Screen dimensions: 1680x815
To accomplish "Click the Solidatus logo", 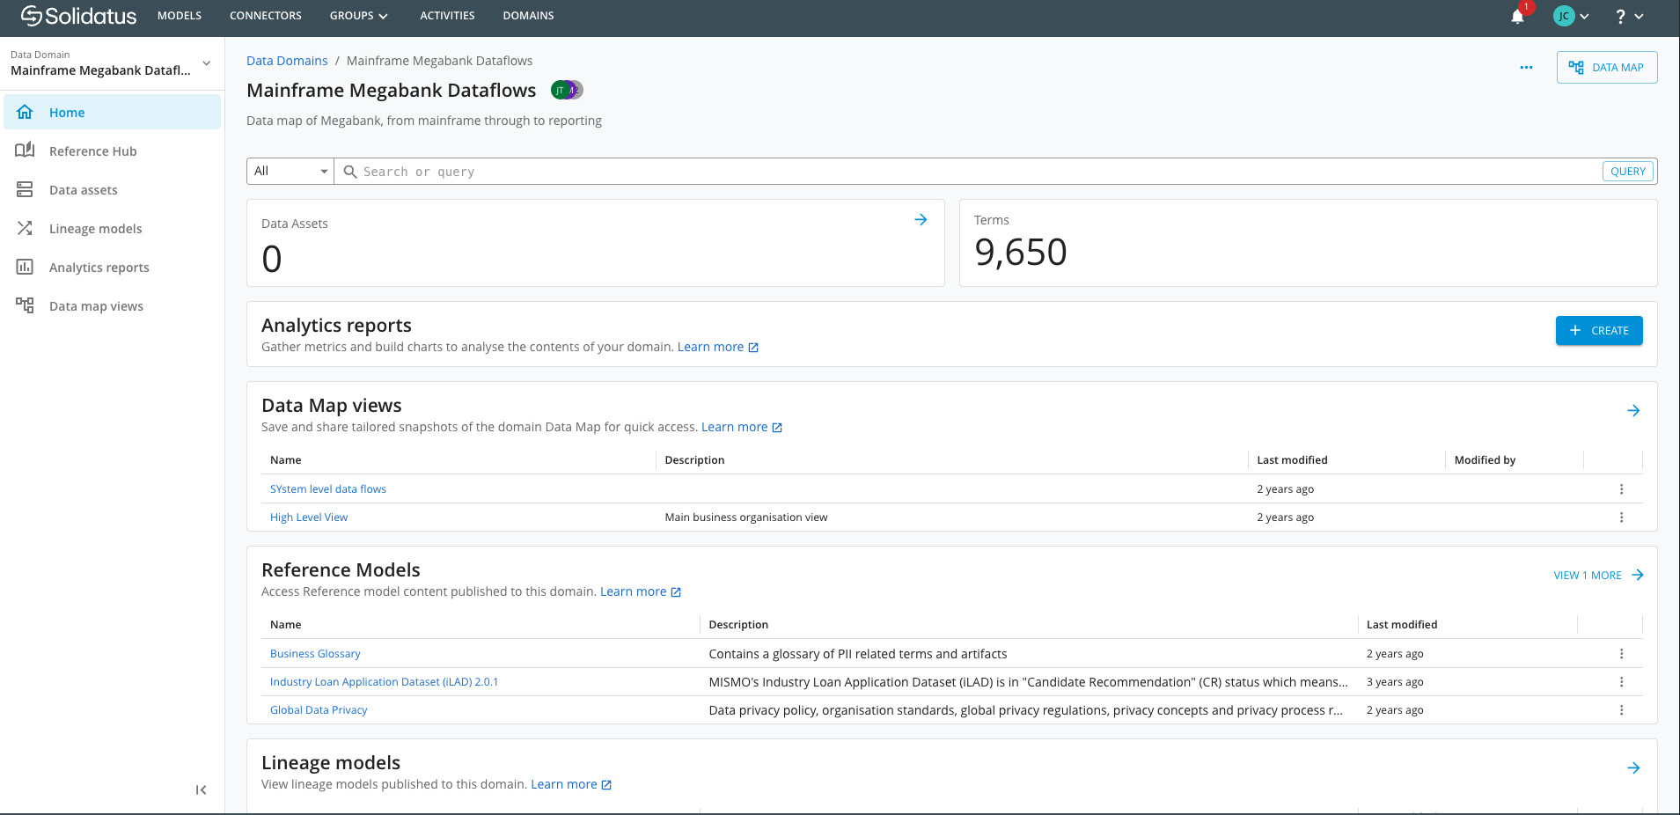I will pyautogui.click(x=78, y=16).
